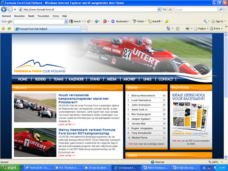The image size is (228, 171).
Task: Open the Help menu
Action: click(x=65, y=16)
